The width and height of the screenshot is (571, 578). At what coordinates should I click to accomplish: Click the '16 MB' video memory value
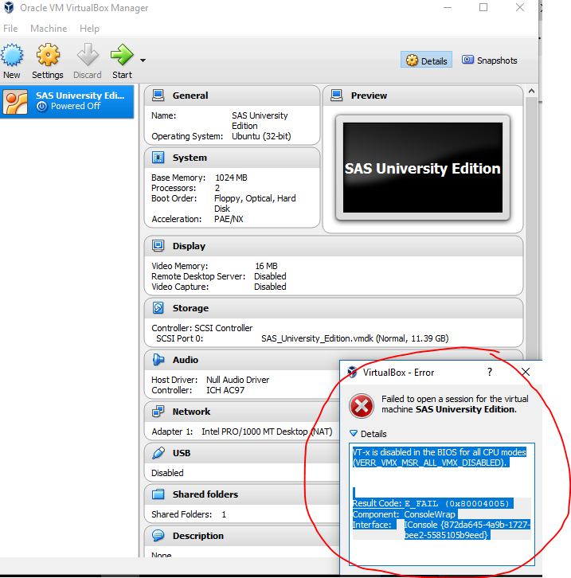pos(266,266)
